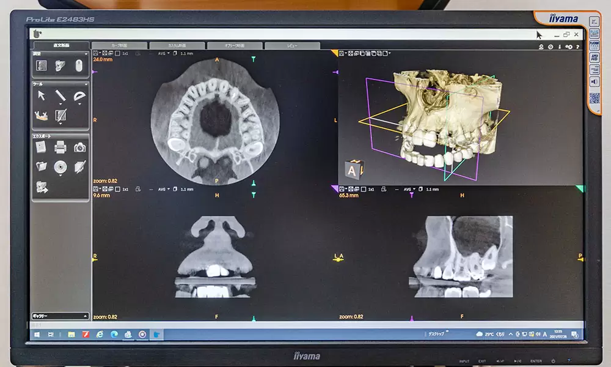Screen dimensions: 611x367
Task: Click the cyan slice marker atop axial view
Action: (254, 59)
